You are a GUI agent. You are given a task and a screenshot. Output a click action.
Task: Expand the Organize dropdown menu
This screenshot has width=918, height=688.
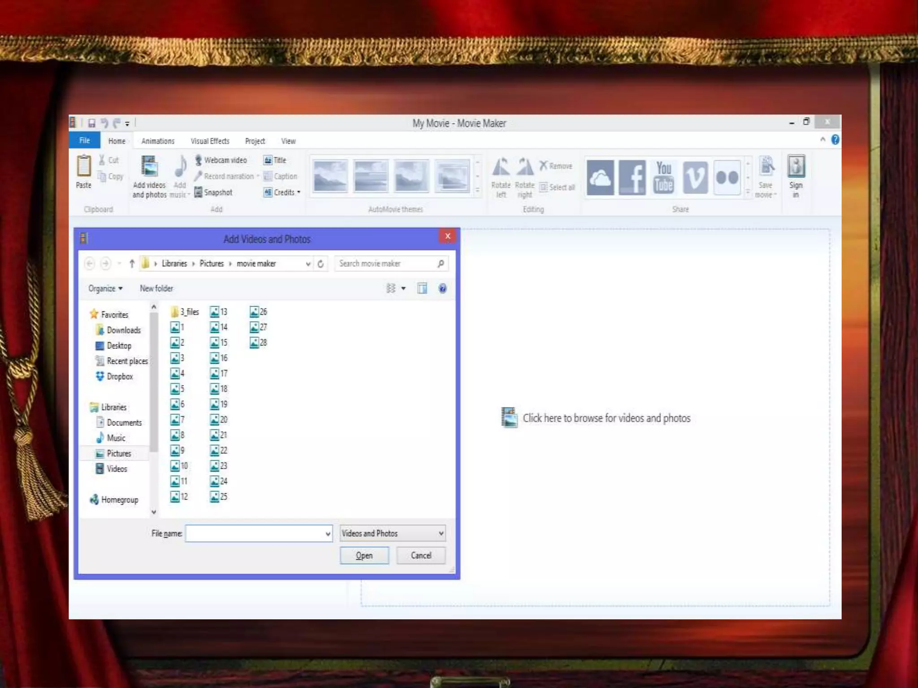tap(105, 288)
